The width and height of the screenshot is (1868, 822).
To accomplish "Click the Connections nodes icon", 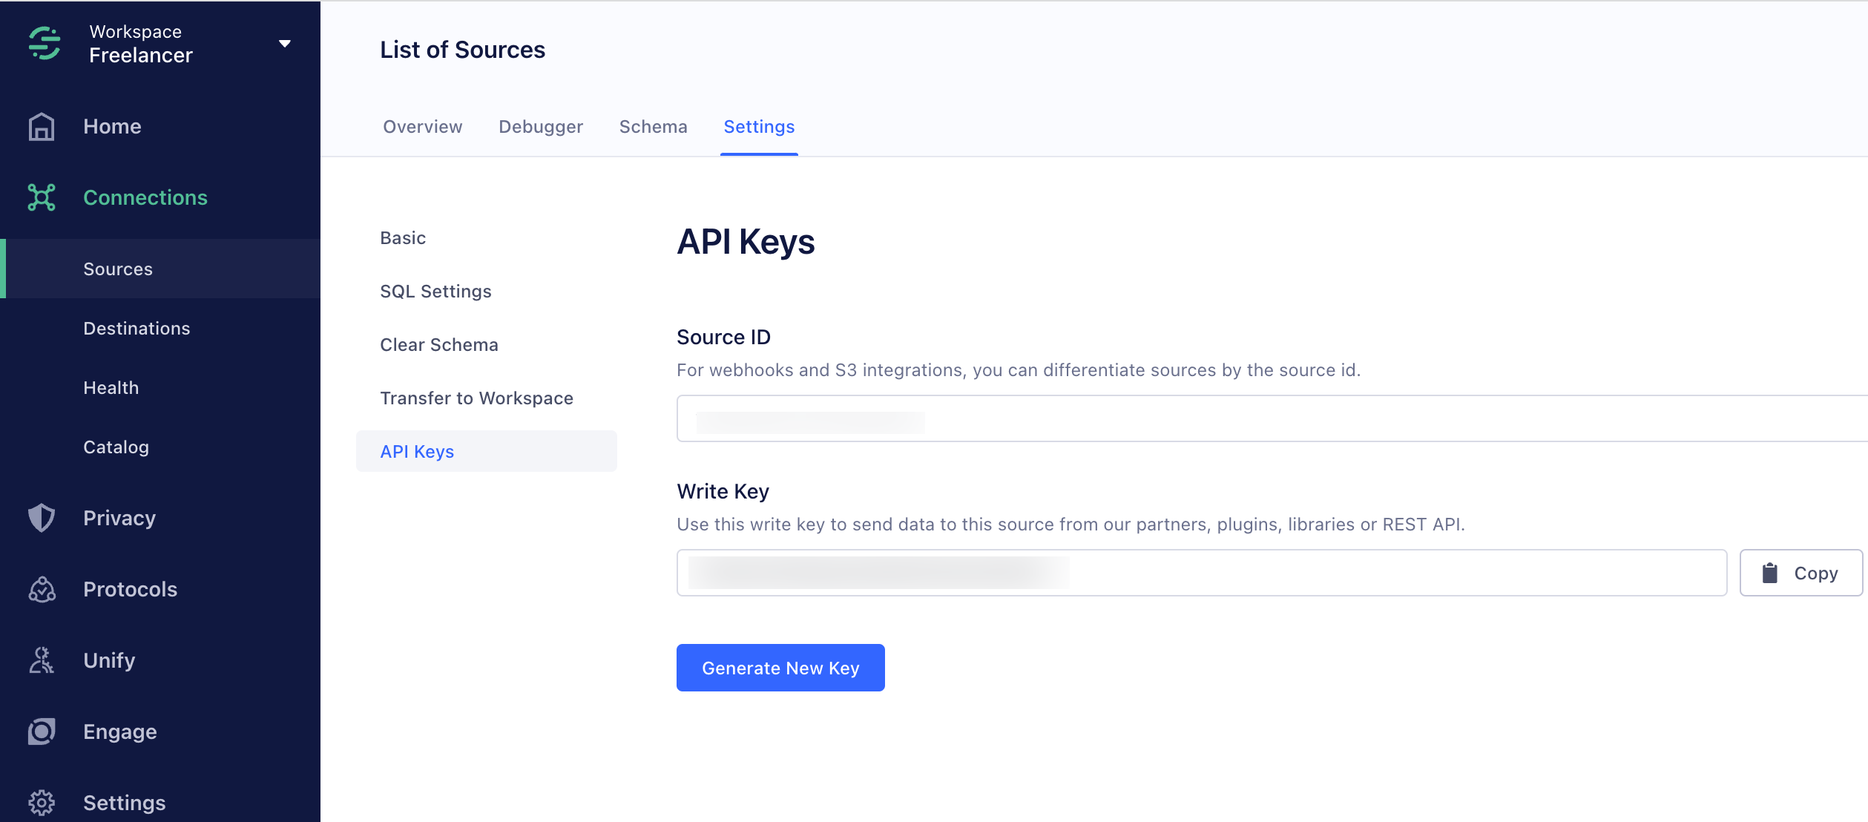I will point(42,197).
